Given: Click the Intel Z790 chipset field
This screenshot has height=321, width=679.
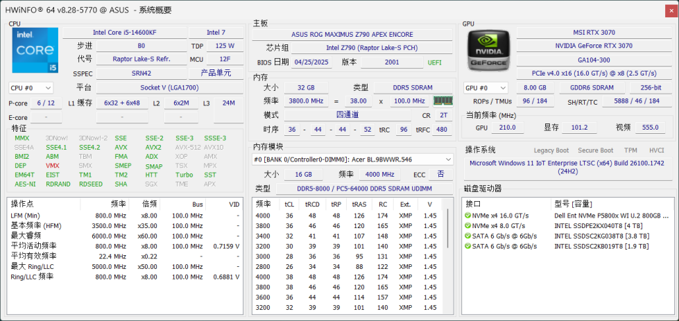Looking at the screenshot, I should click(372, 48).
